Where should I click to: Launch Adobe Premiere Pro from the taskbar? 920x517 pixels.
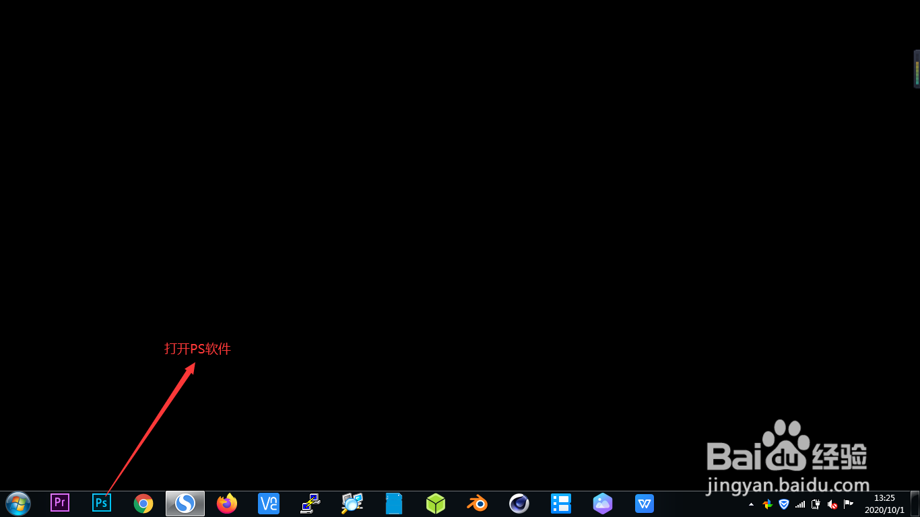click(x=60, y=503)
